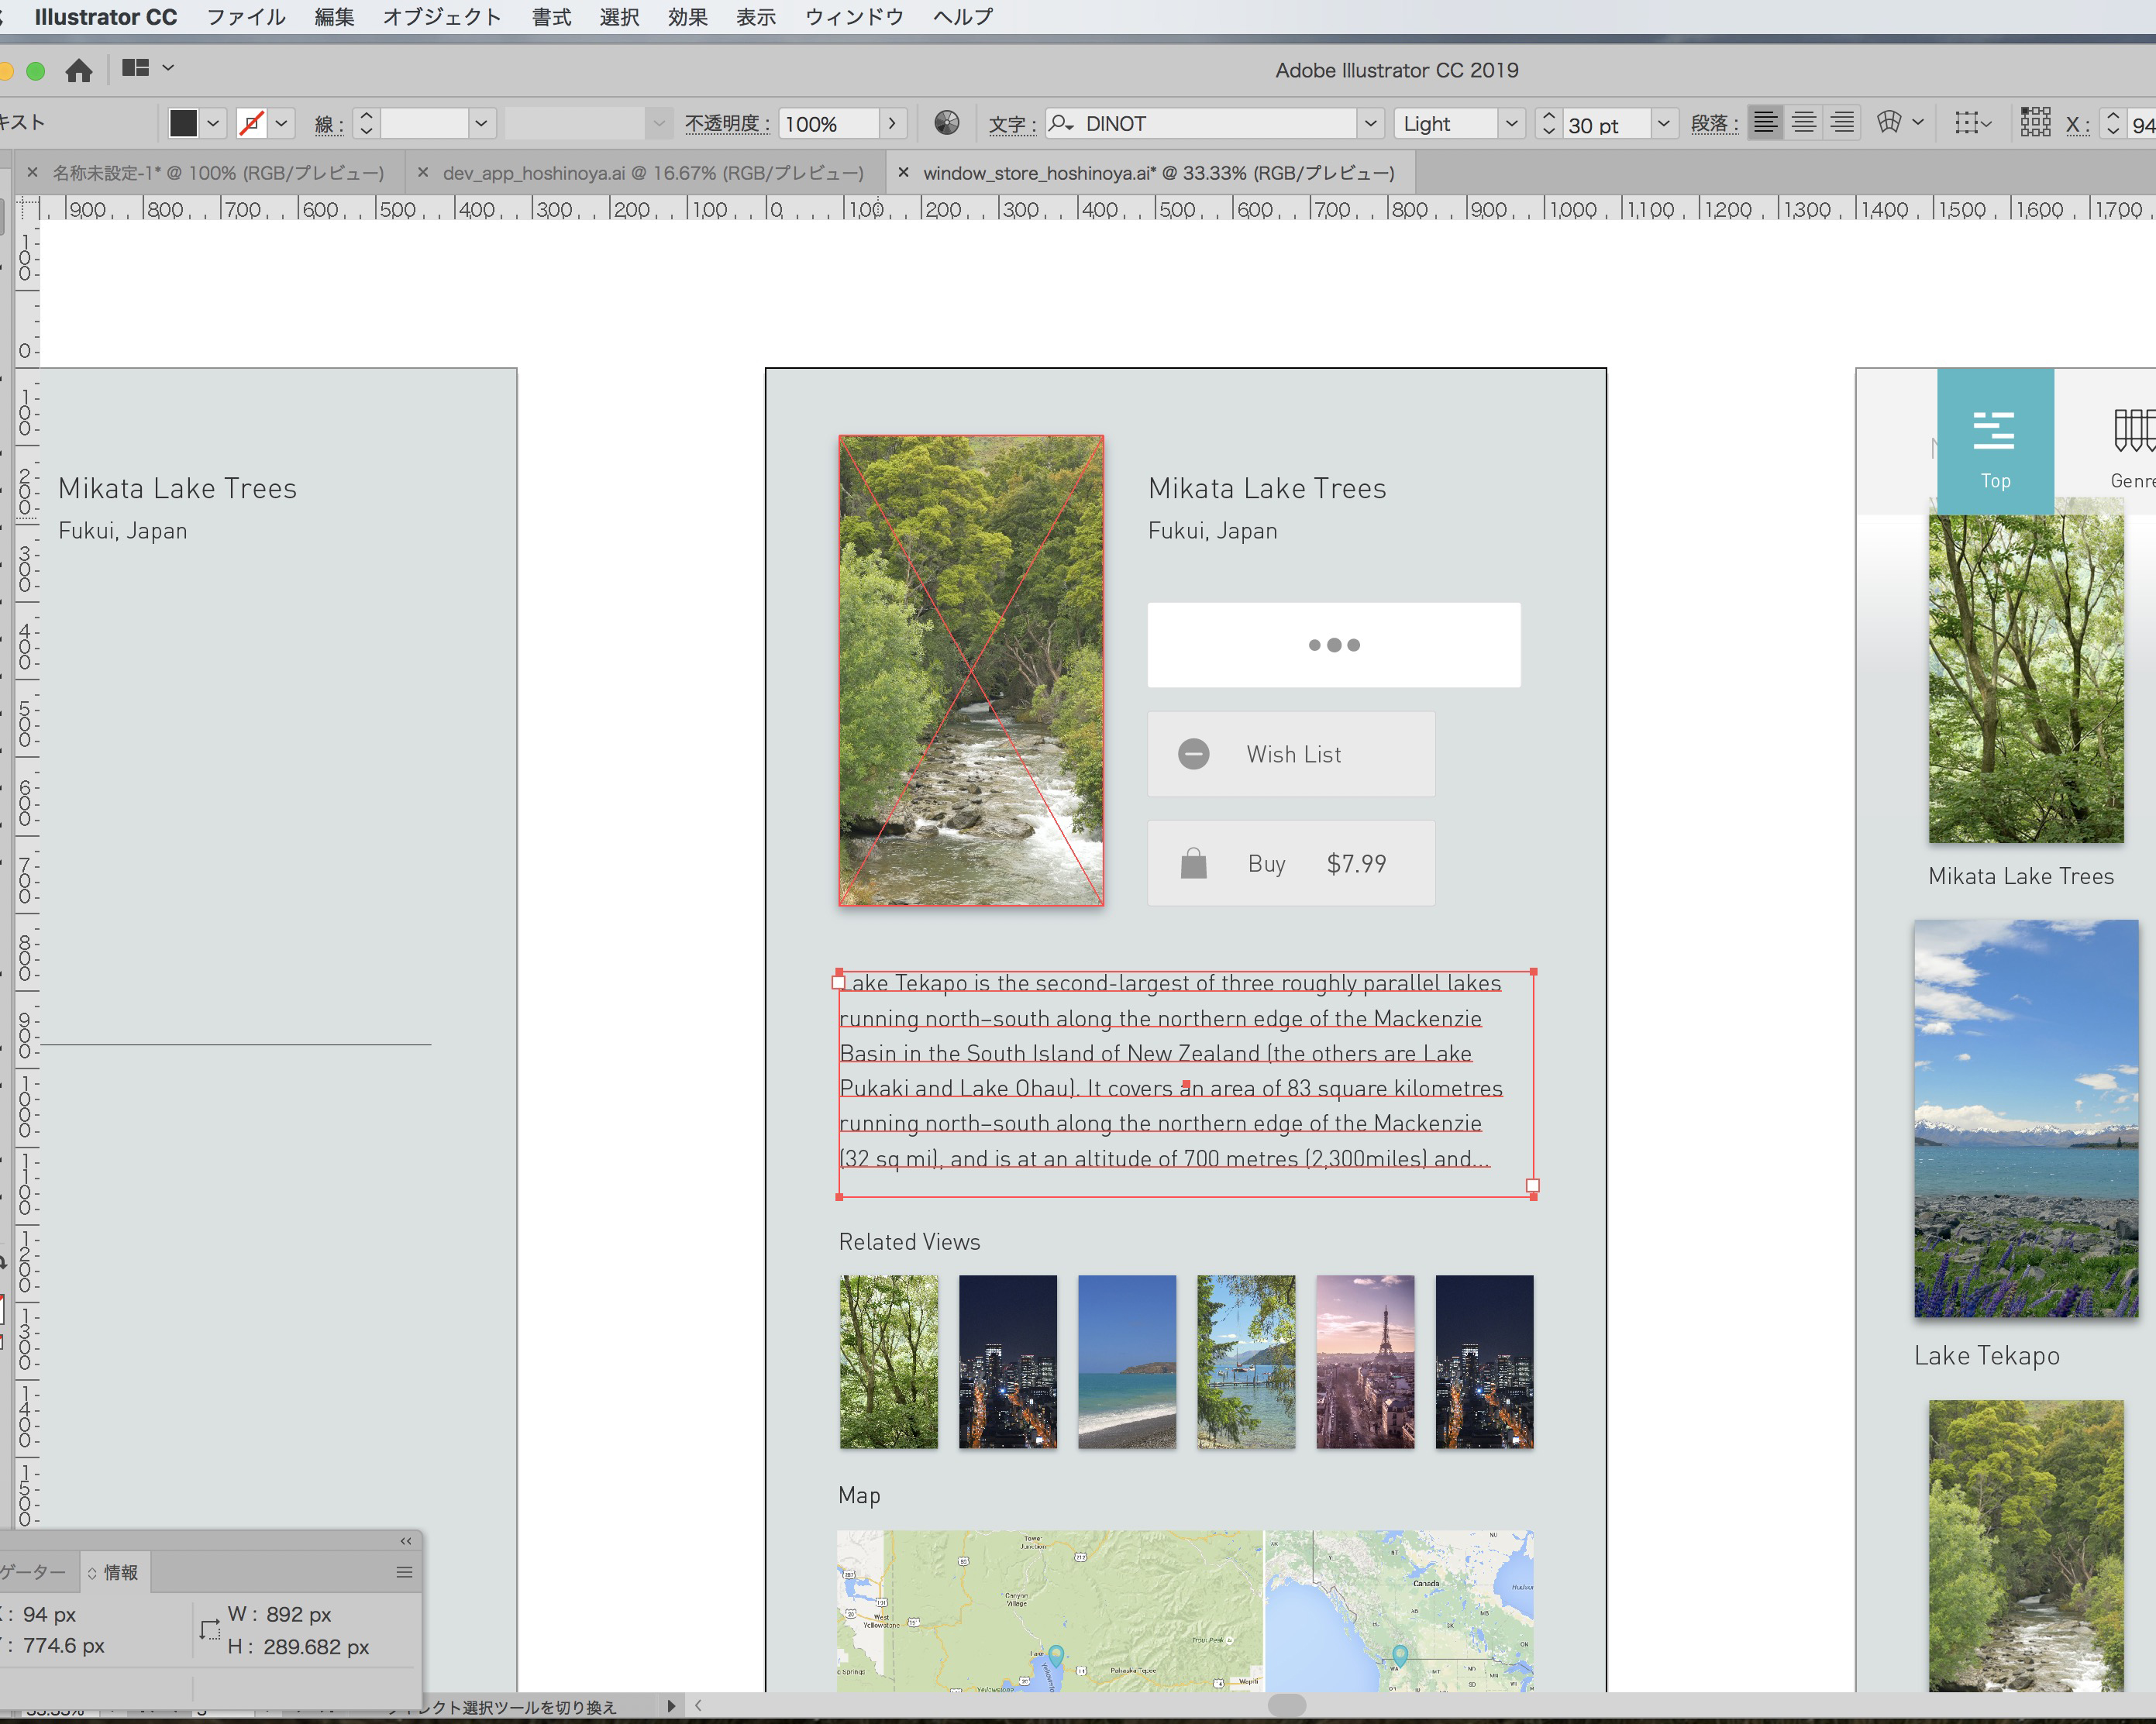Click the stroke color swatch (none)

(251, 123)
